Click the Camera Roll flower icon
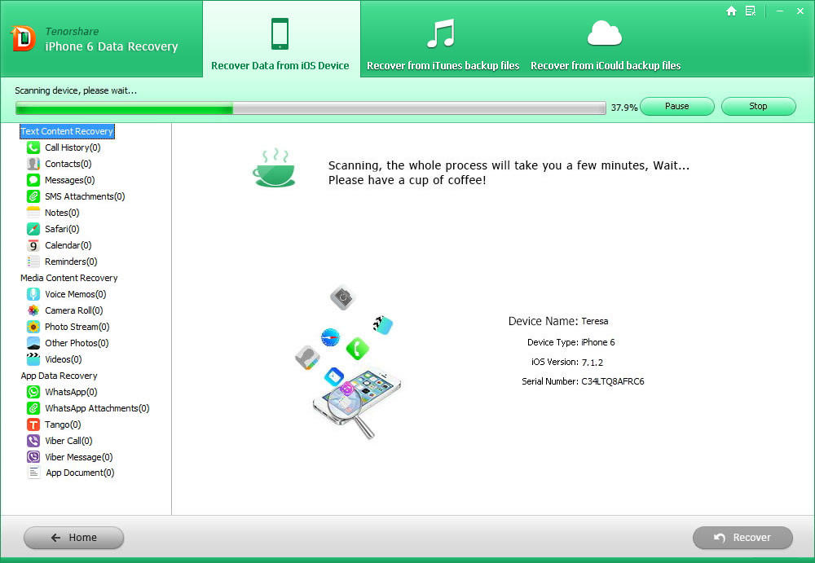Viewport: 815px width, 563px height. click(33, 310)
